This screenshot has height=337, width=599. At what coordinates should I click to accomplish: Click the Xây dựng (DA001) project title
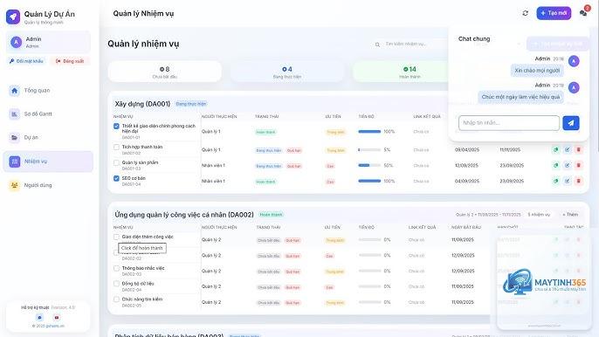142,104
